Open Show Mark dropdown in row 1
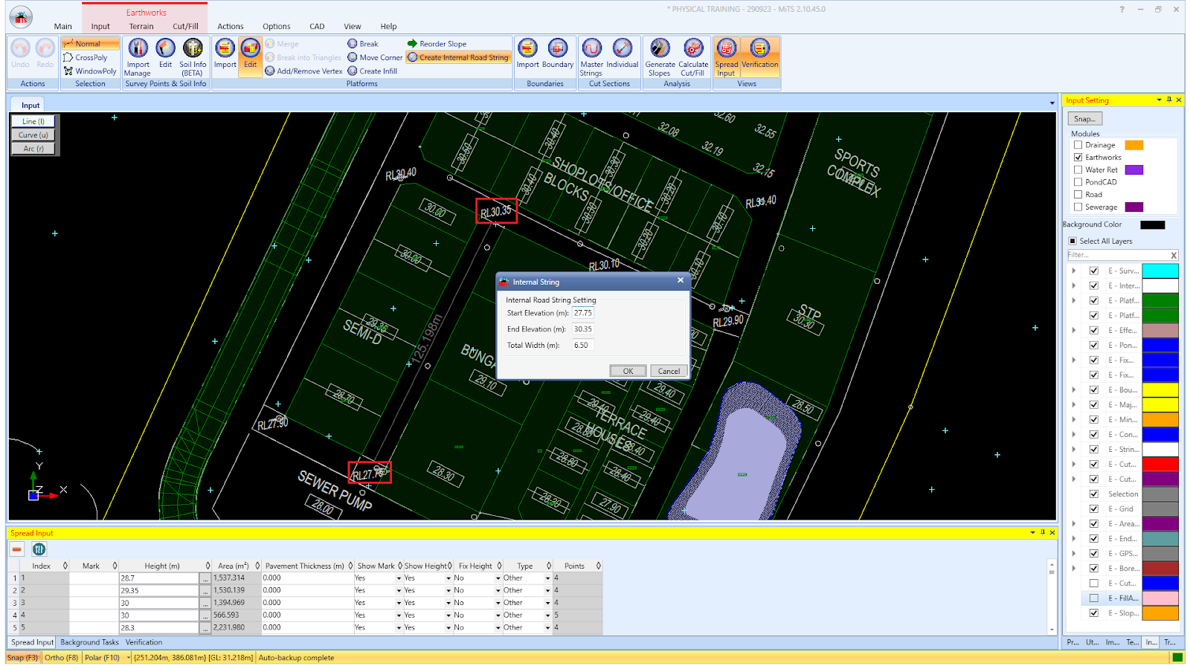Screen dimensions: 1190x669 (399, 578)
